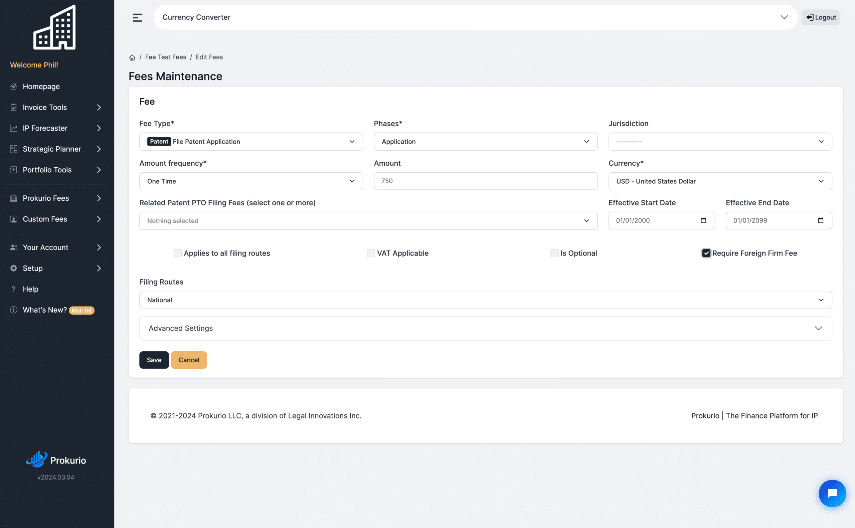Expand the Advanced Settings section
Image resolution: width=855 pixels, height=528 pixels.
point(485,328)
